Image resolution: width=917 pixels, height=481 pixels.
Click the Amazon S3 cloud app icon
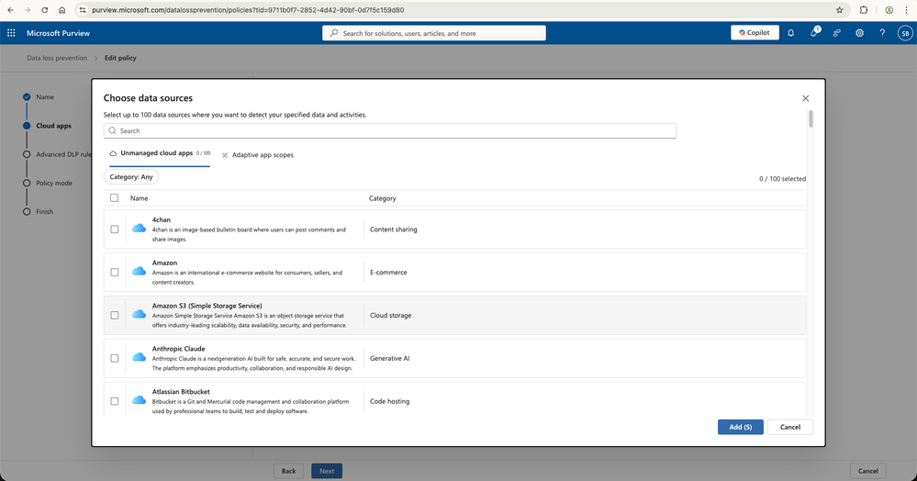pyautogui.click(x=139, y=315)
